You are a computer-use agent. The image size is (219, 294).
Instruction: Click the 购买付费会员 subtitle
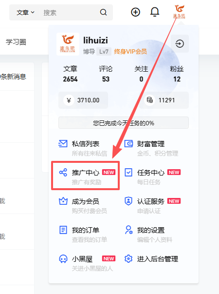(90, 211)
